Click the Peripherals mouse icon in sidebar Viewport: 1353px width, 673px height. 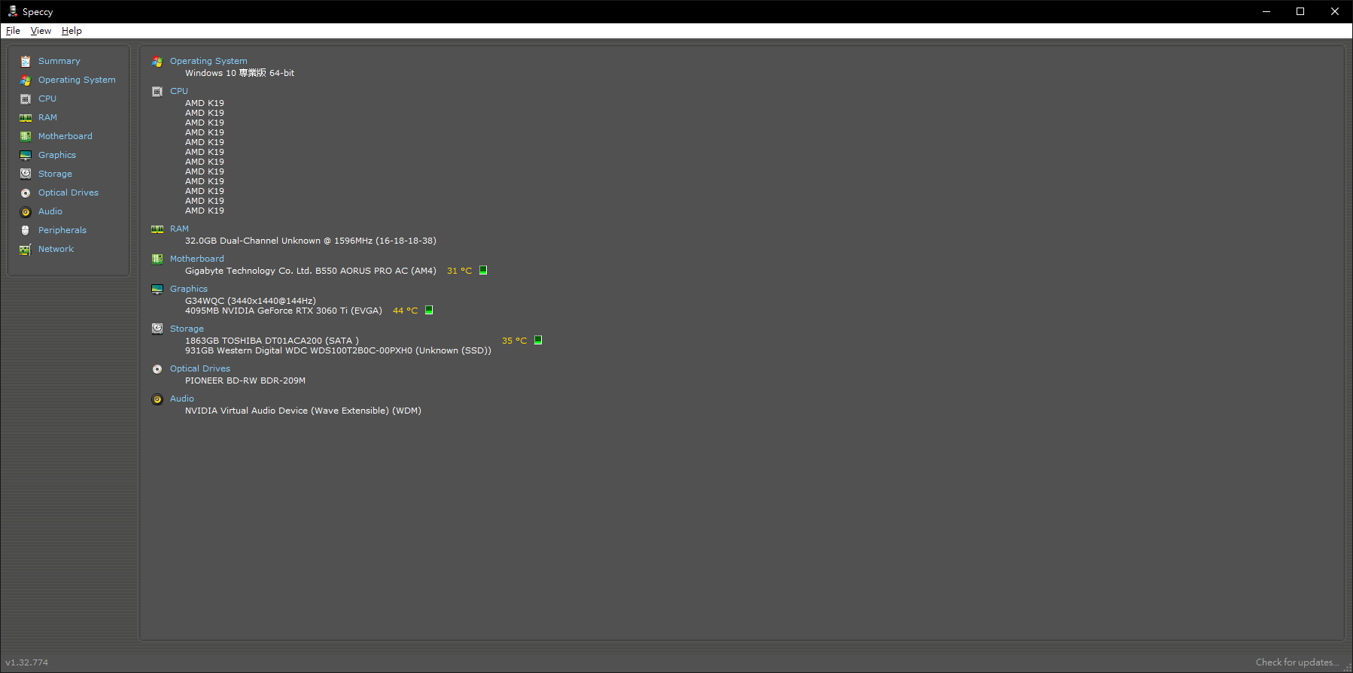(26, 231)
